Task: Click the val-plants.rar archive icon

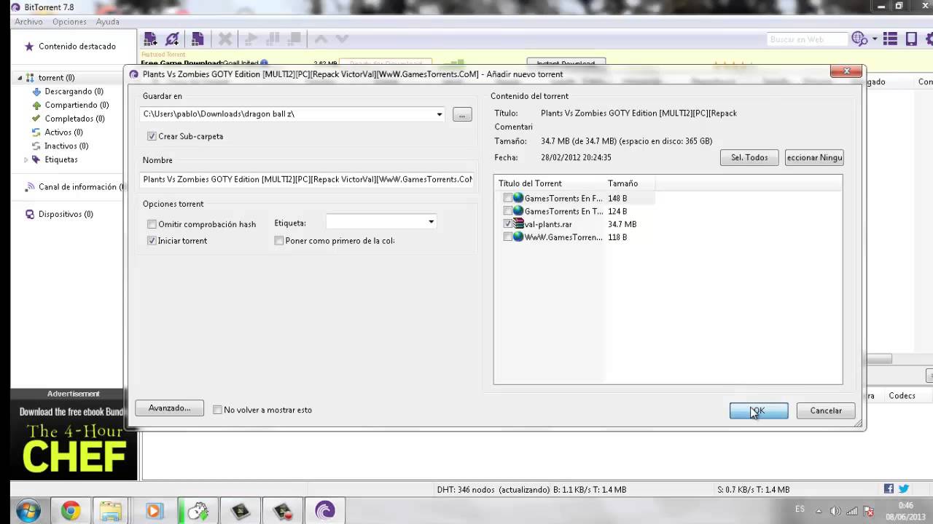Action: tap(518, 223)
